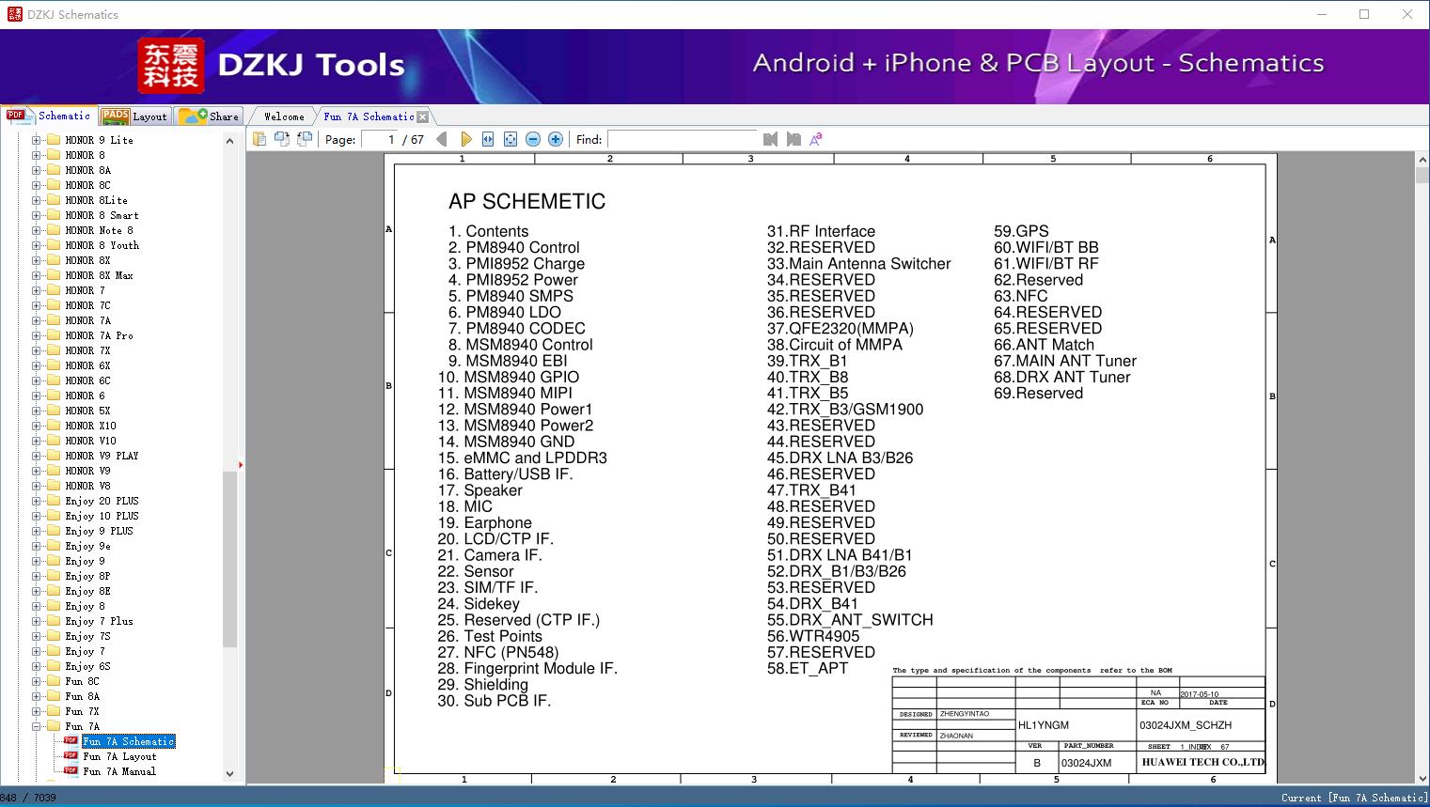Click the Find text field
1430x807 pixels.
click(682, 139)
